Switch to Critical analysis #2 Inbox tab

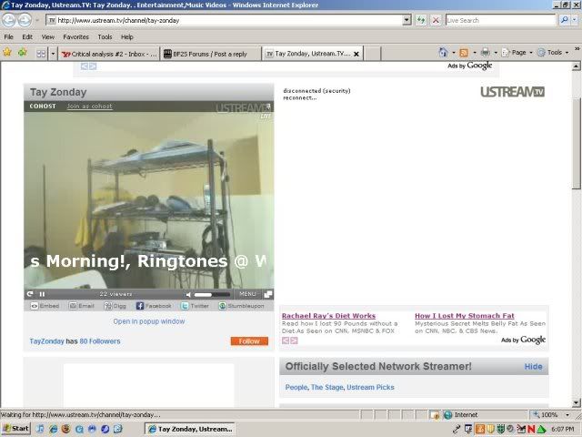(109, 54)
